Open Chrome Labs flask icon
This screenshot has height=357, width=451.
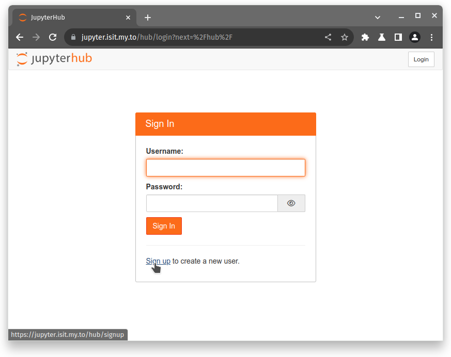382,37
